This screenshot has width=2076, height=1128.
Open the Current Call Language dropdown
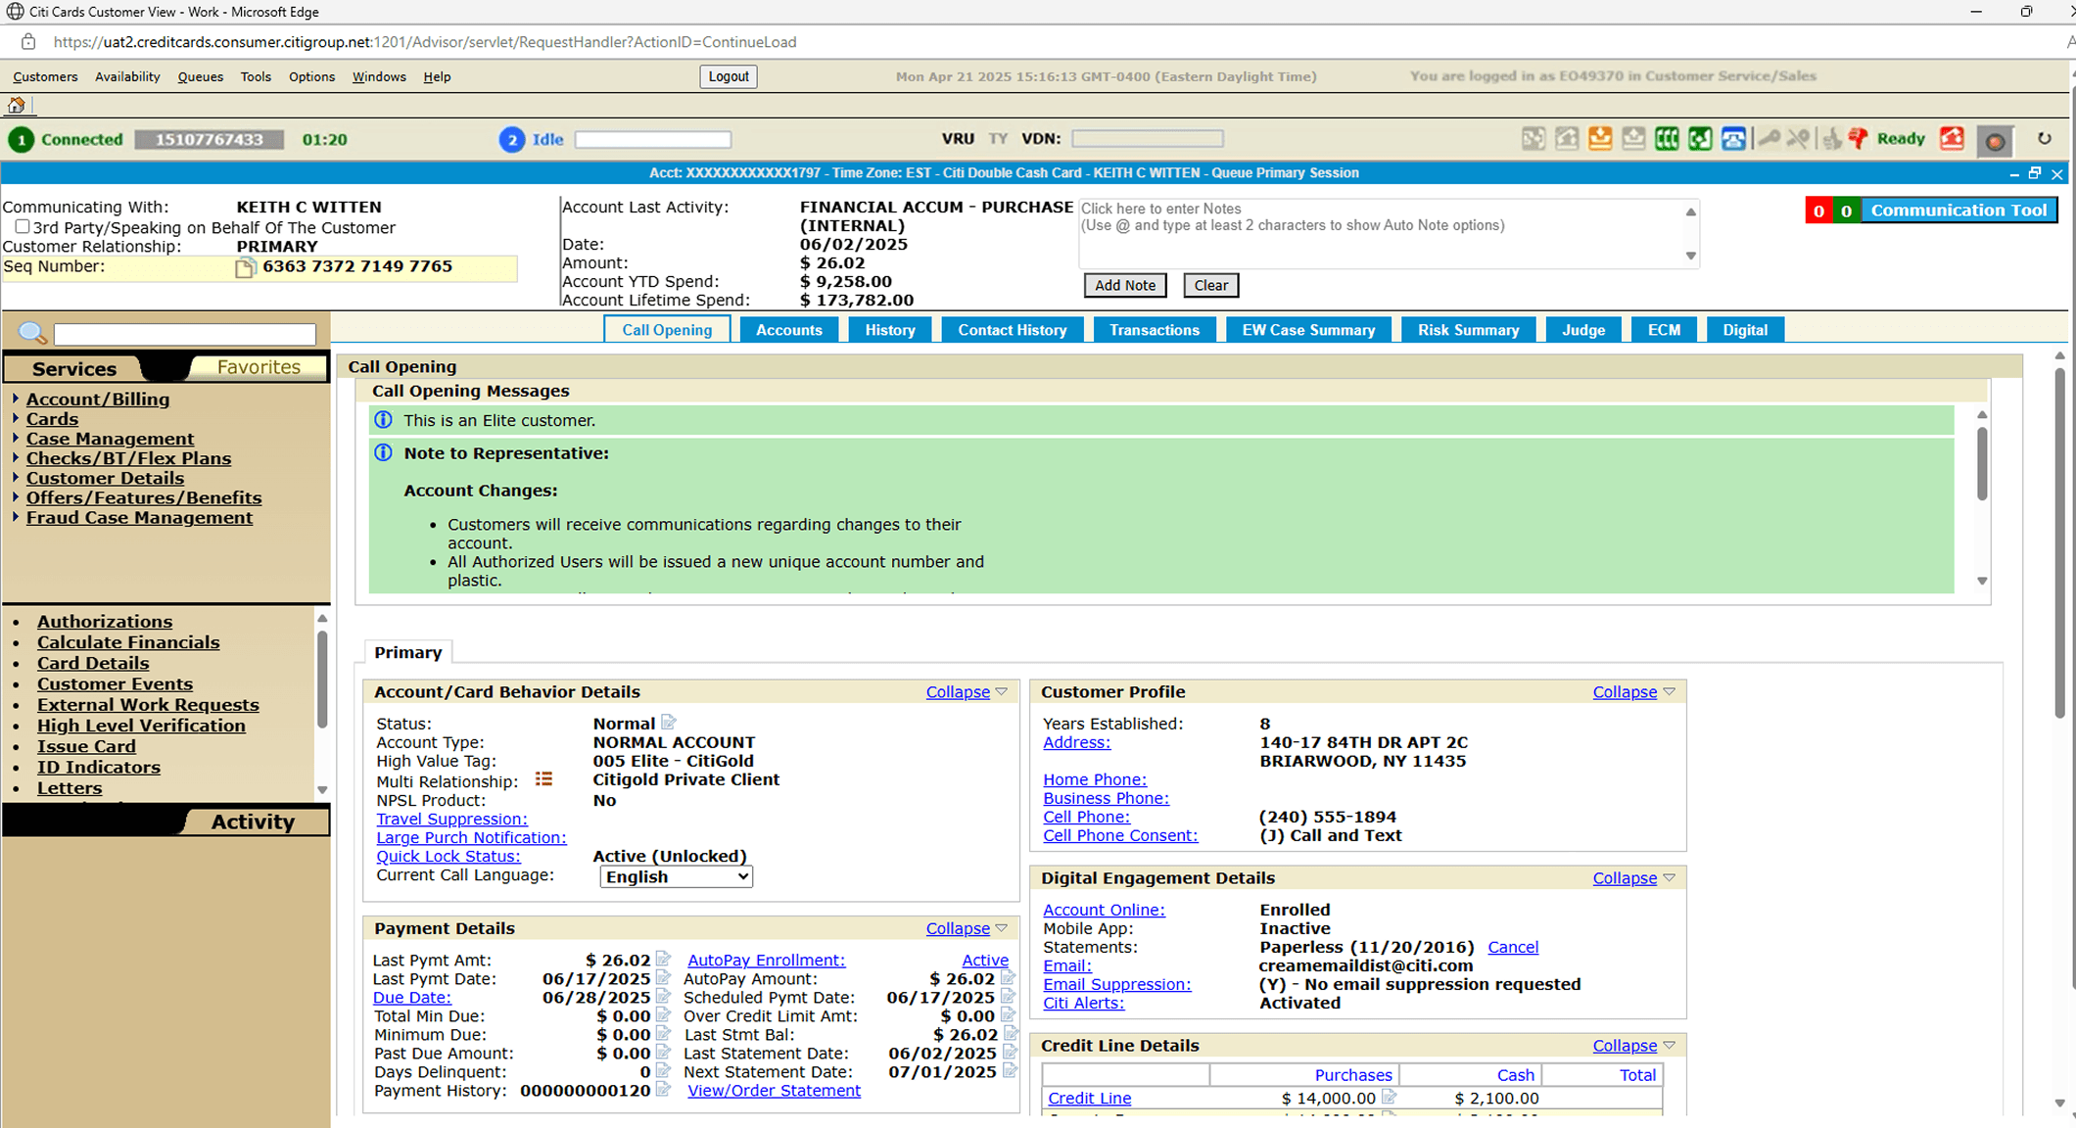pyautogui.click(x=676, y=877)
